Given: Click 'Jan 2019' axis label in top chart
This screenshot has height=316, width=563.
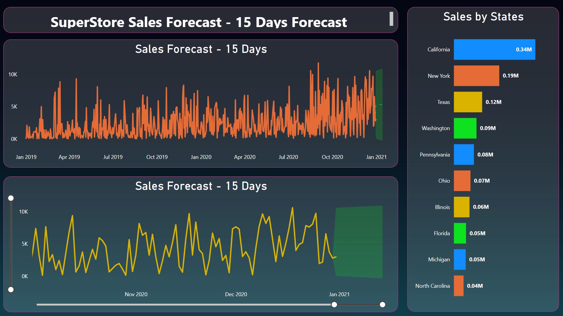Looking at the screenshot, I should click(x=26, y=157).
